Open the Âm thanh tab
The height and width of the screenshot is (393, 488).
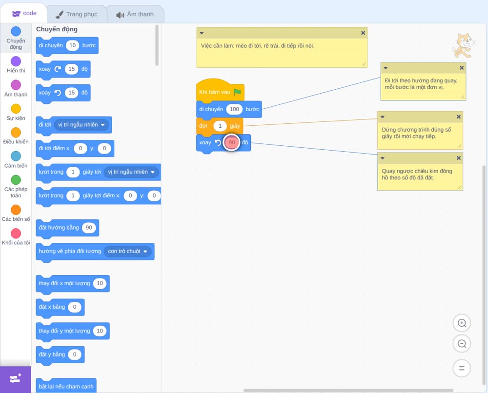tap(135, 14)
